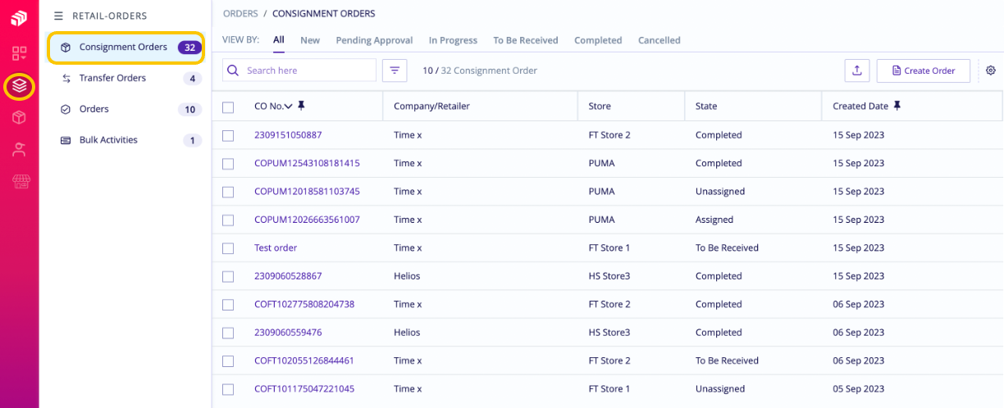Open the dashboard grid icon in sidebar
The height and width of the screenshot is (408, 1004).
19,53
